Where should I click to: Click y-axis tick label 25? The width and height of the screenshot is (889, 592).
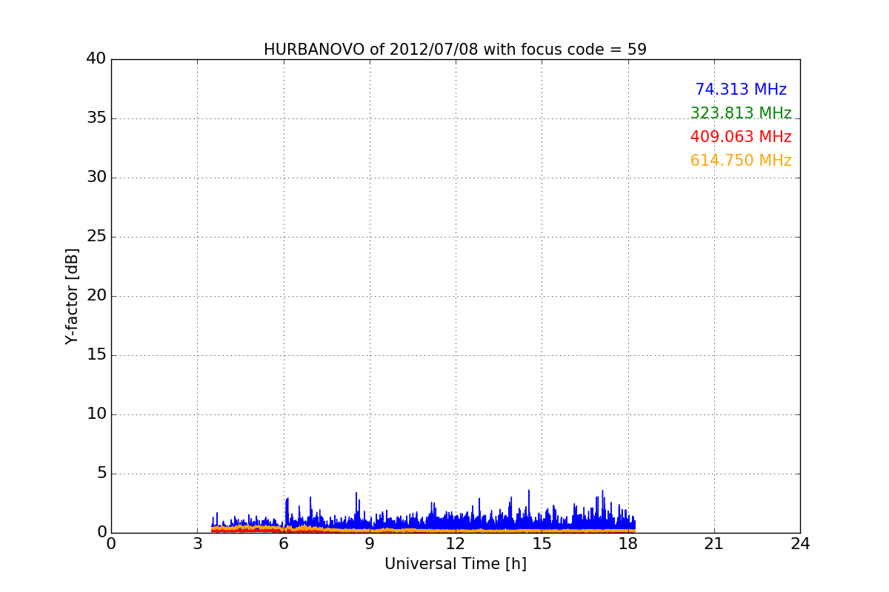pos(96,237)
